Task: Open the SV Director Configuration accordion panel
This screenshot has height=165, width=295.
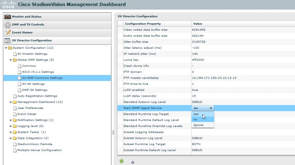Action: [57, 41]
